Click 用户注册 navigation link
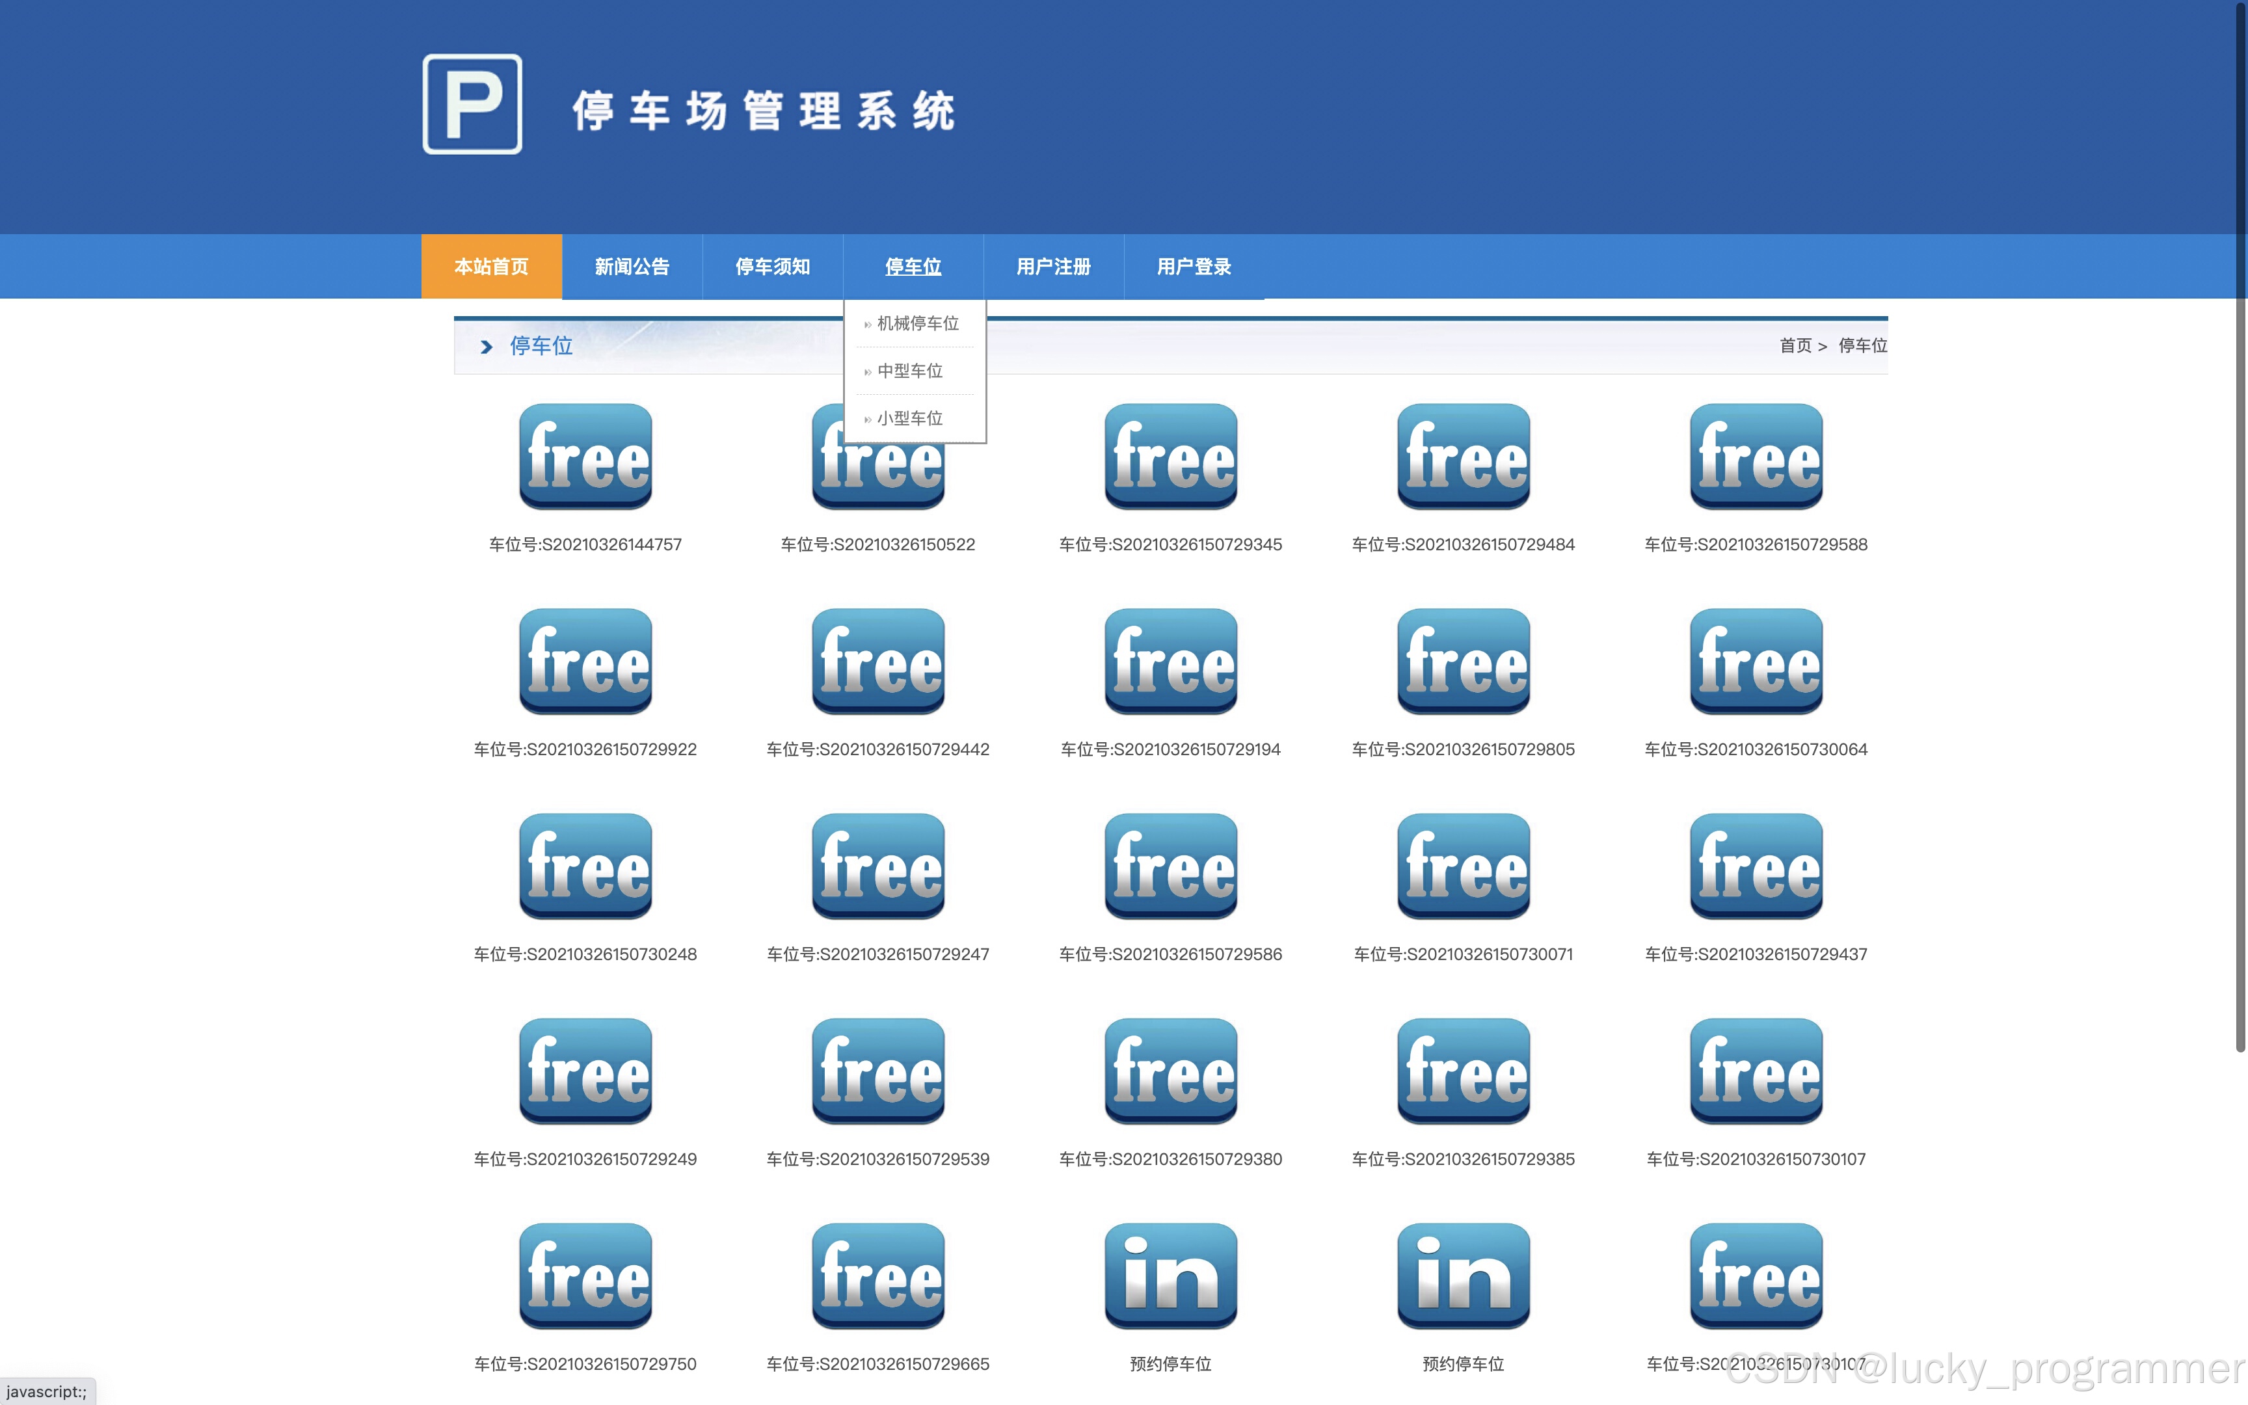 (x=1053, y=267)
